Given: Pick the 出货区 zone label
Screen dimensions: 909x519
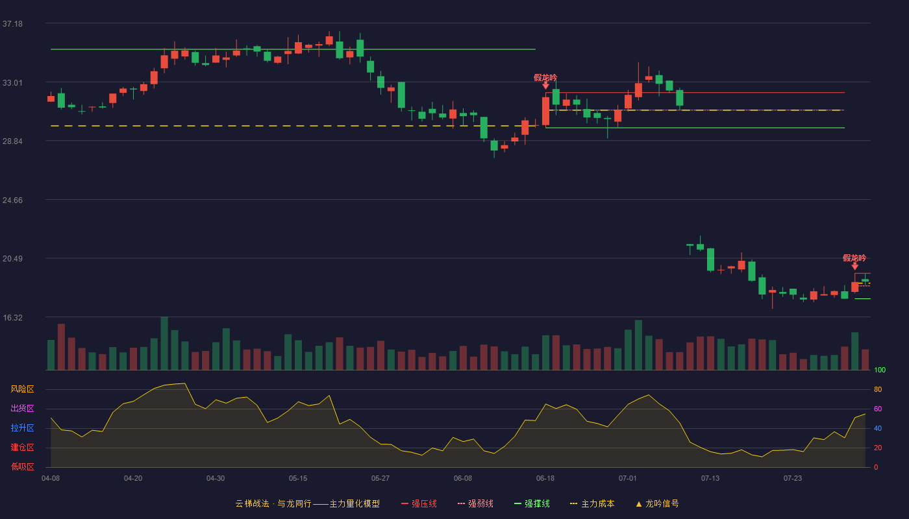Looking at the screenshot, I should coord(22,409).
